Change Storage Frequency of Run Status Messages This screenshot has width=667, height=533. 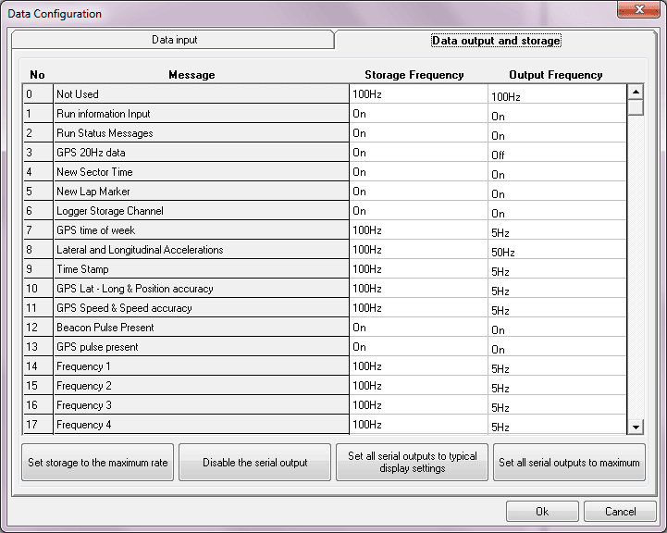pyautogui.click(x=417, y=133)
